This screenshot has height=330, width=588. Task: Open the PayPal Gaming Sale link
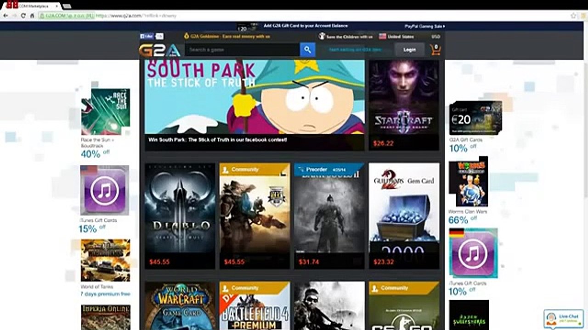424,27
